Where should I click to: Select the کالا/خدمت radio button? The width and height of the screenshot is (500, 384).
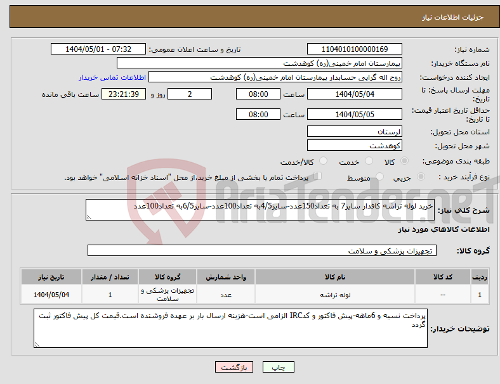(324, 161)
